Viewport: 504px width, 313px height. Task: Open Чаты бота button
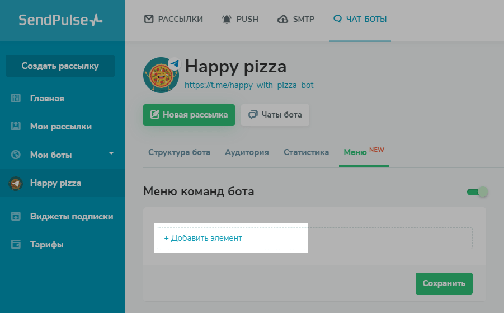pyautogui.click(x=275, y=115)
